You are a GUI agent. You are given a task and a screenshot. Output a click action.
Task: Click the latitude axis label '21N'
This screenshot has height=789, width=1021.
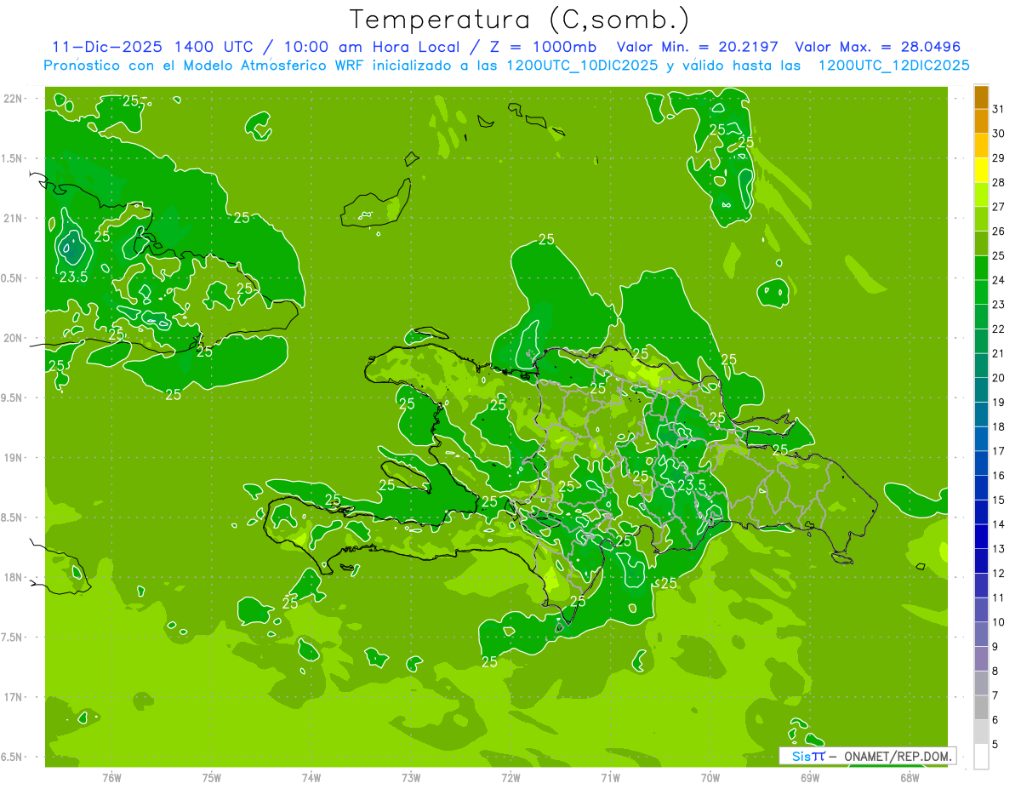pos(13,218)
